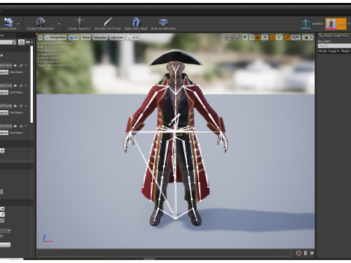This screenshot has height=263, width=351.
Task: Select the translate gizmo tool
Action: point(227,37)
